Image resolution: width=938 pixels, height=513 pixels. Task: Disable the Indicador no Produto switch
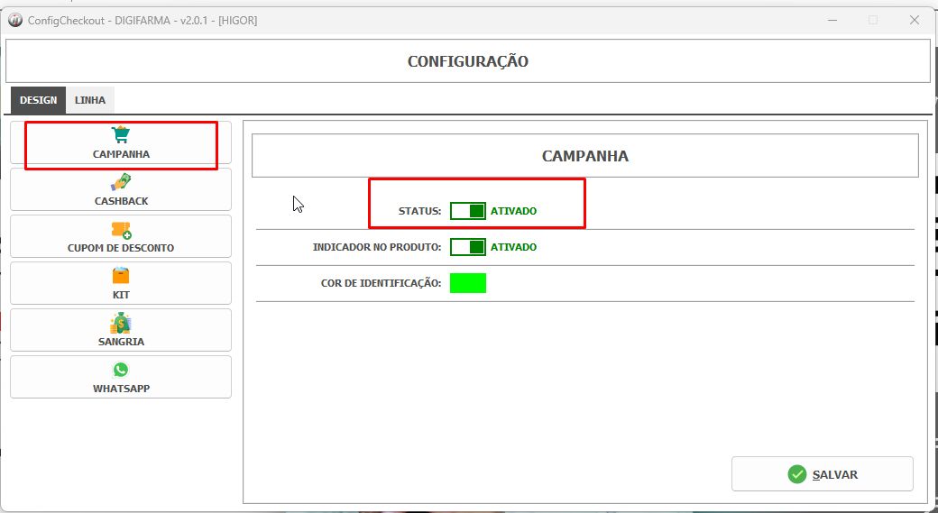468,247
